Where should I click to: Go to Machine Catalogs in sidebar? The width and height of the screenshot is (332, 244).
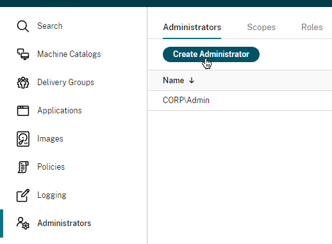[69, 54]
